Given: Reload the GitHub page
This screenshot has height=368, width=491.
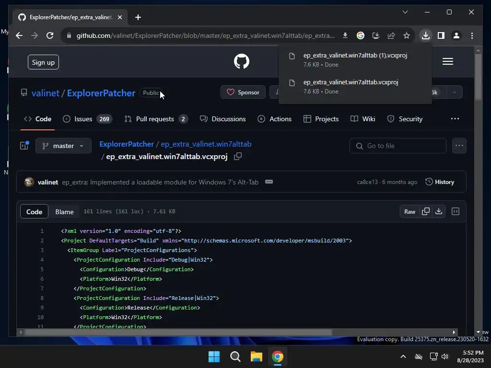Looking at the screenshot, I should tap(50, 35).
